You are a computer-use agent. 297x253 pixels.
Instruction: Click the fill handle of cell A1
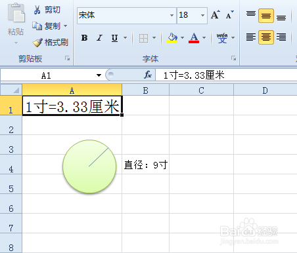point(122,115)
